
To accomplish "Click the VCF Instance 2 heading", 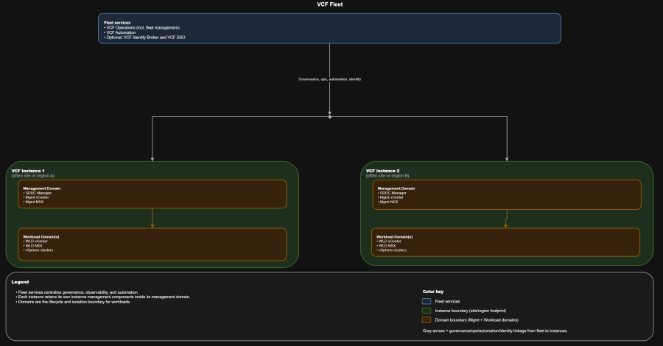I will [382, 171].
